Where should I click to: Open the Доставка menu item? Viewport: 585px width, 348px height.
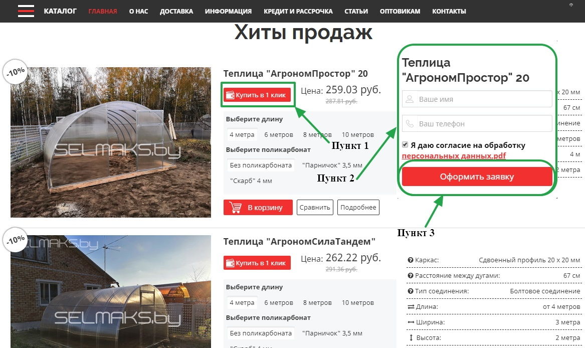(x=176, y=11)
